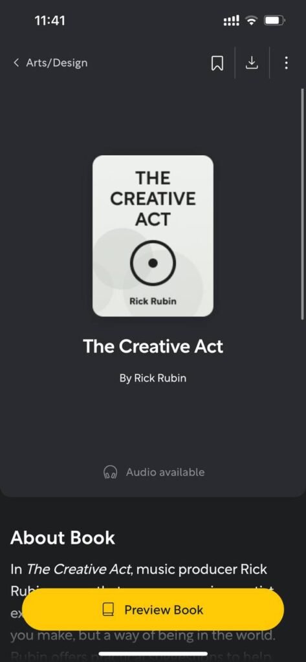The image size is (306, 662).
Task: Click the vertical scrollbar on right edge
Action: (303, 204)
